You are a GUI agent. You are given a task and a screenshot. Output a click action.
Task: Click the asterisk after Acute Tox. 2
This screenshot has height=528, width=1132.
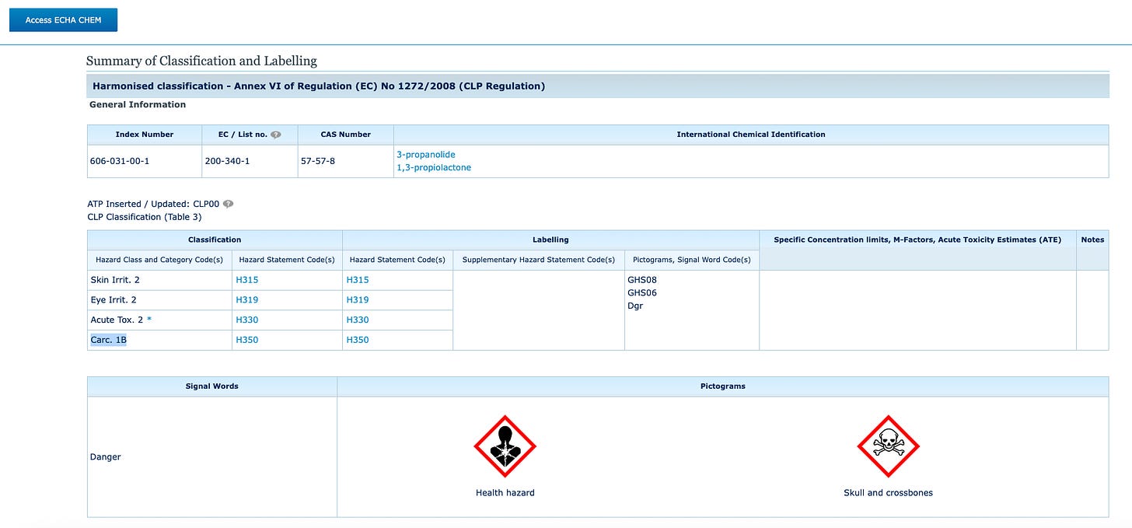coord(149,320)
